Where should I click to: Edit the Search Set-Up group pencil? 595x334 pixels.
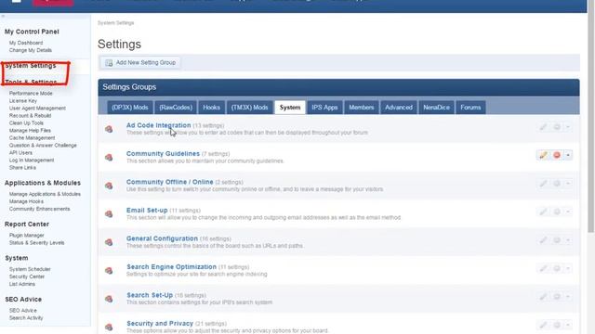coord(543,297)
